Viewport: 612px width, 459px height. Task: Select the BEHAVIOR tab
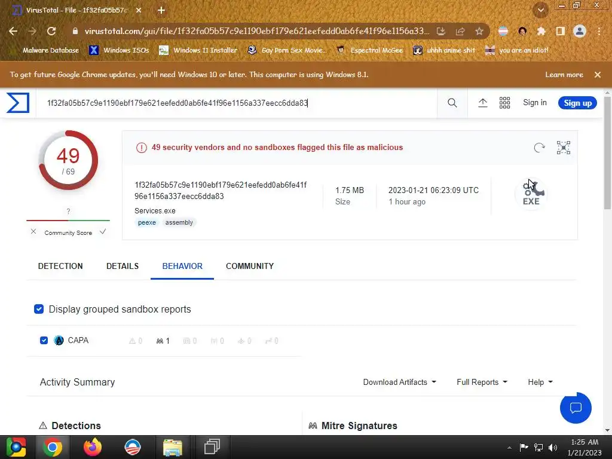182,266
